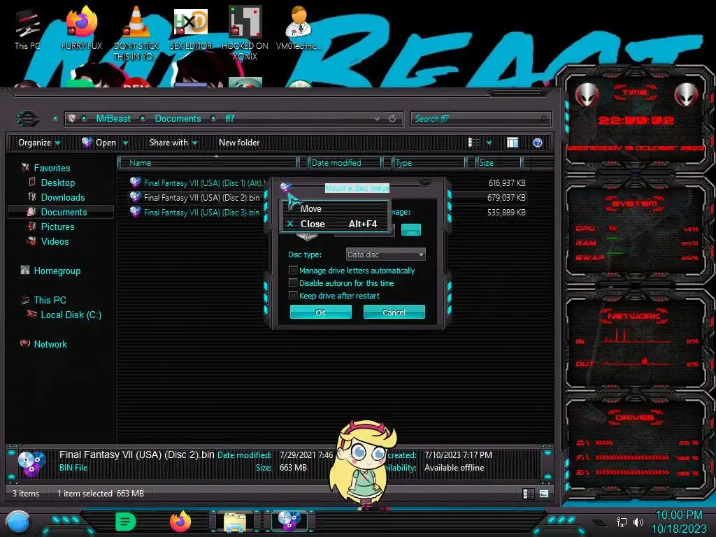Open Firefox from the taskbar
This screenshot has height=537, width=716.
pos(180,522)
